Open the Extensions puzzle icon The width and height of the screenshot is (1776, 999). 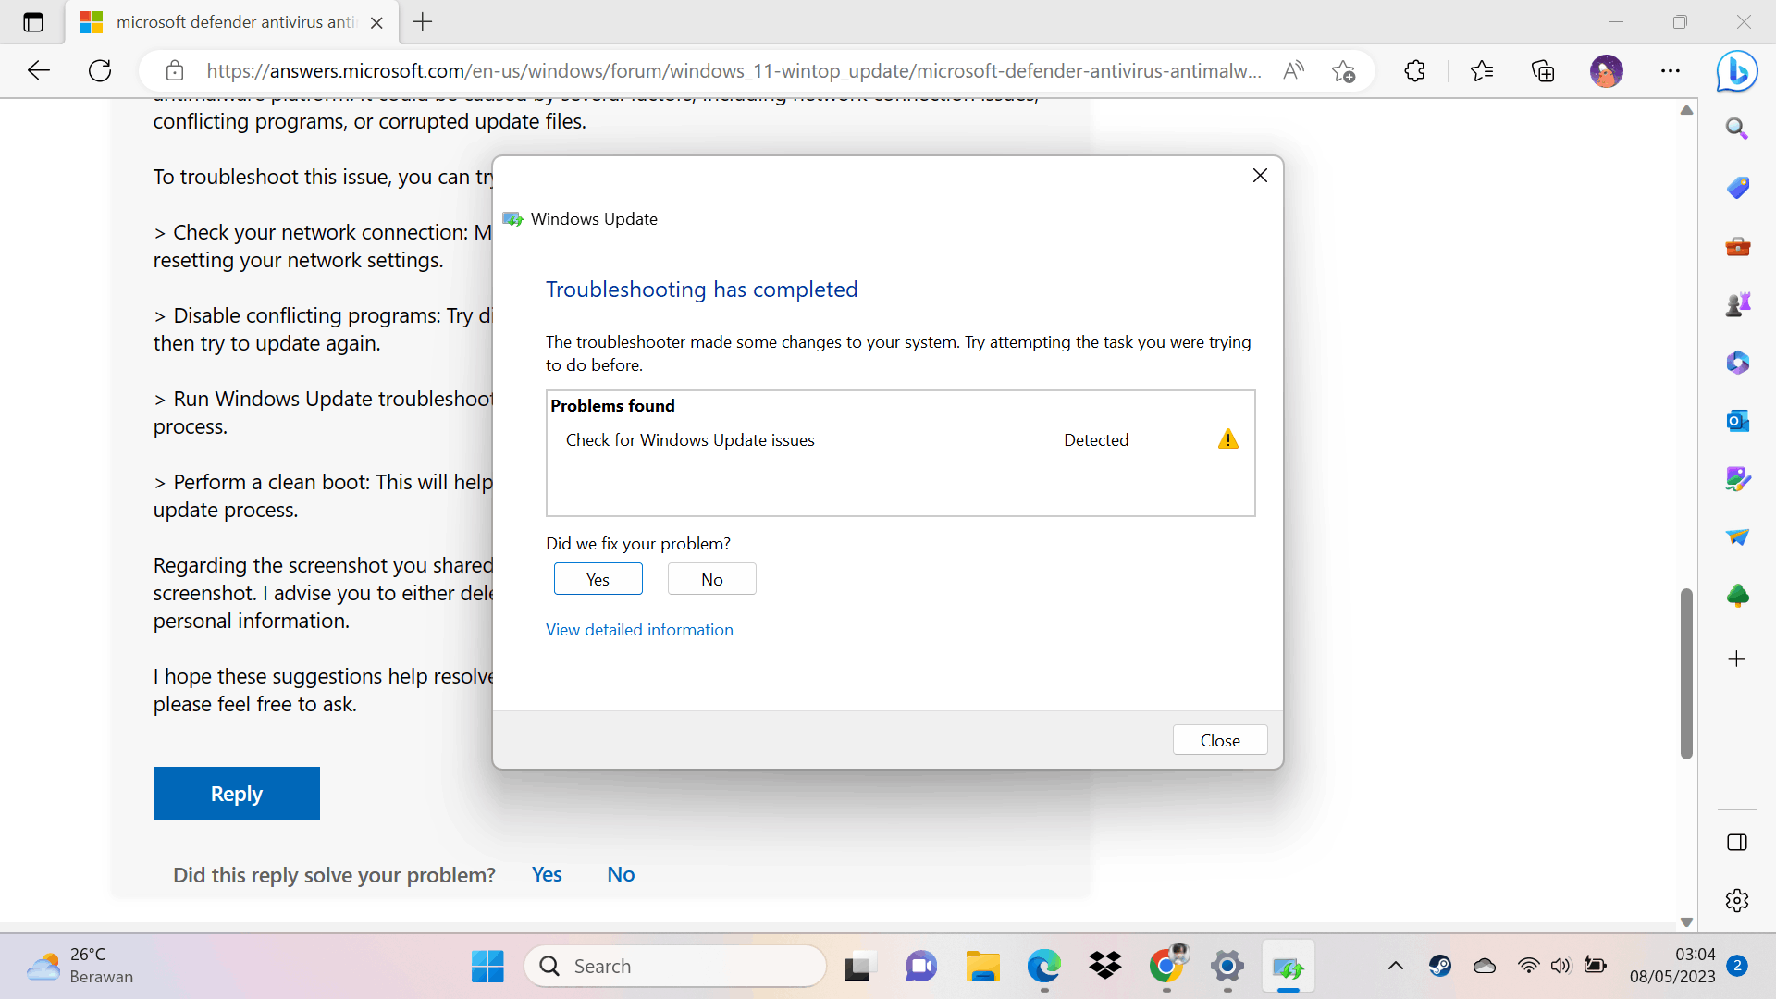tap(1414, 71)
